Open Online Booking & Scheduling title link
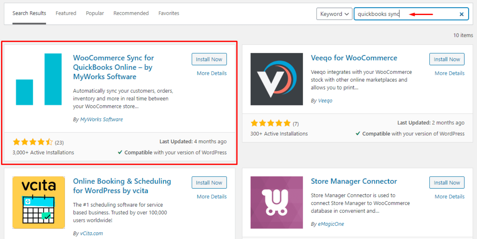Image resolution: width=477 pixels, height=239 pixels. coord(122,186)
